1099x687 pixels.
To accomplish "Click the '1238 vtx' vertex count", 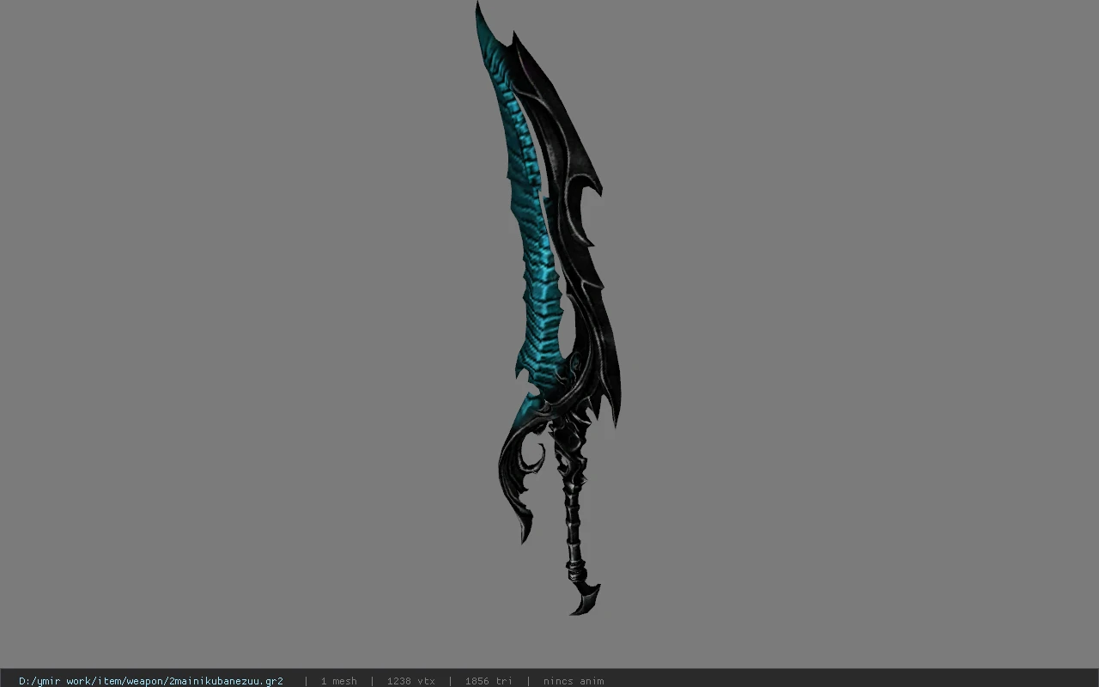I will point(410,681).
